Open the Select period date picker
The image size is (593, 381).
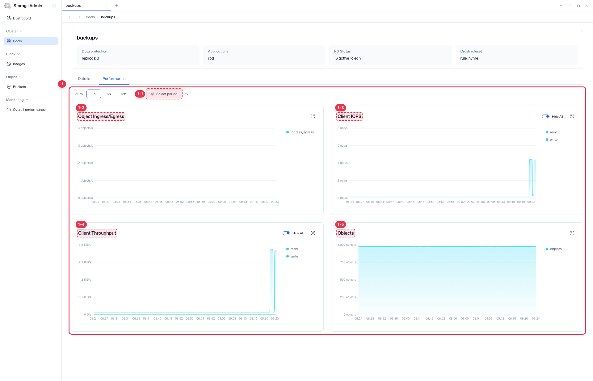pos(164,94)
